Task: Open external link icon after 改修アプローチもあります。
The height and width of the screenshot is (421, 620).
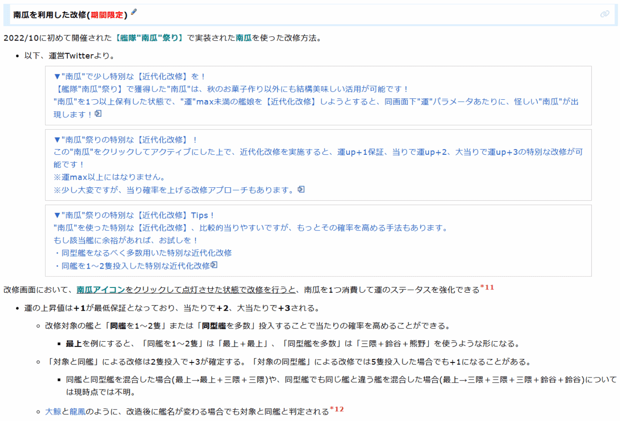Action: tap(301, 189)
